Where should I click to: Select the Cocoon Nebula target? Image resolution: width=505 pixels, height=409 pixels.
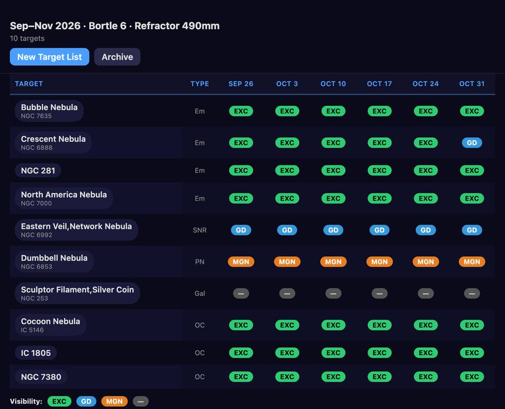(x=50, y=325)
